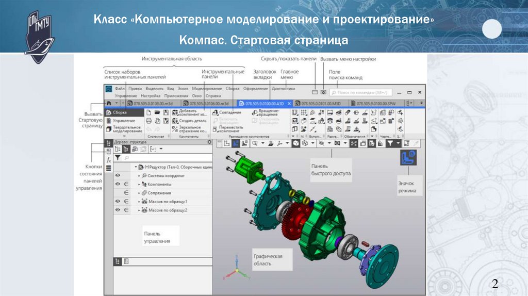
Task: Click Добавить компонент из... command
Action: coord(190,112)
